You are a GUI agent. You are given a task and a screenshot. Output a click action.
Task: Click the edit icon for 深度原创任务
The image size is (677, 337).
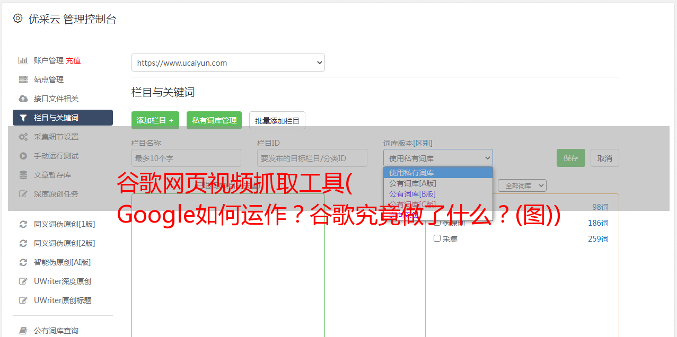23,194
